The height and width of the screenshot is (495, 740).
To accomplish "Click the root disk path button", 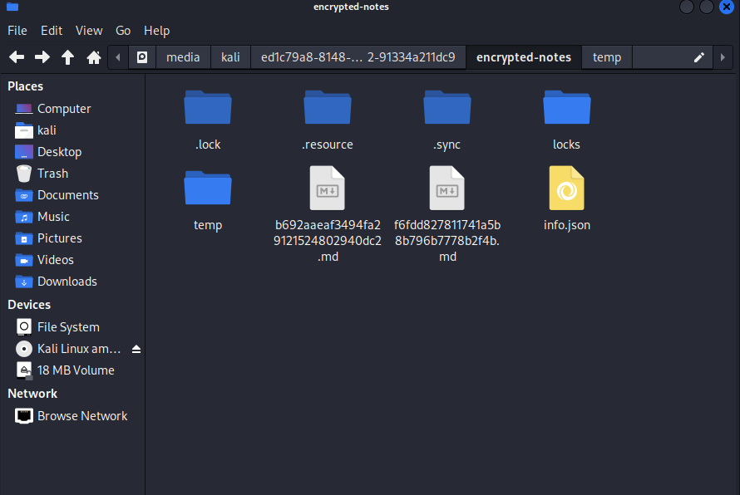I will tap(142, 57).
